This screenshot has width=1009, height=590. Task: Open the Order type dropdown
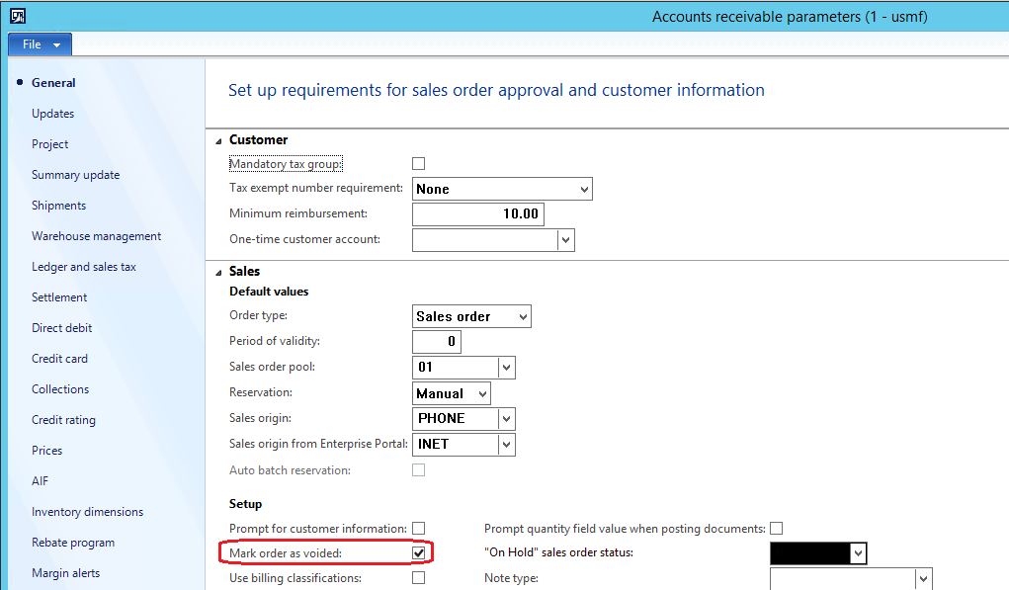[x=523, y=316]
